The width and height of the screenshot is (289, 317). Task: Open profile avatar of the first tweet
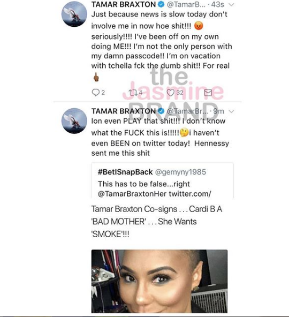[74, 14]
